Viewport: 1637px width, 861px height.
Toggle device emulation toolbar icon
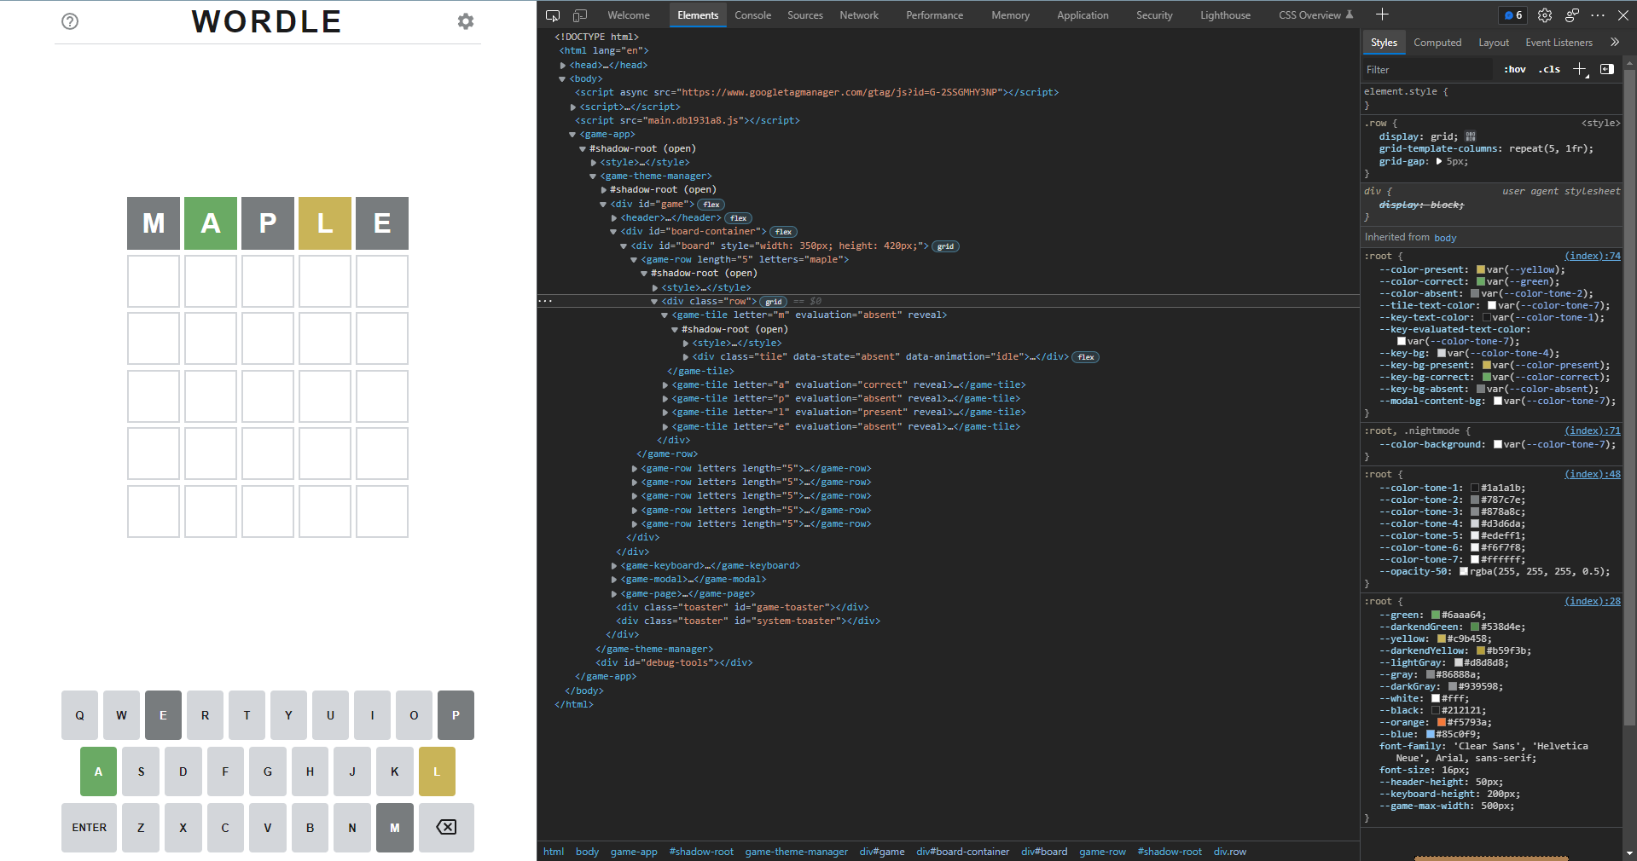tap(580, 15)
